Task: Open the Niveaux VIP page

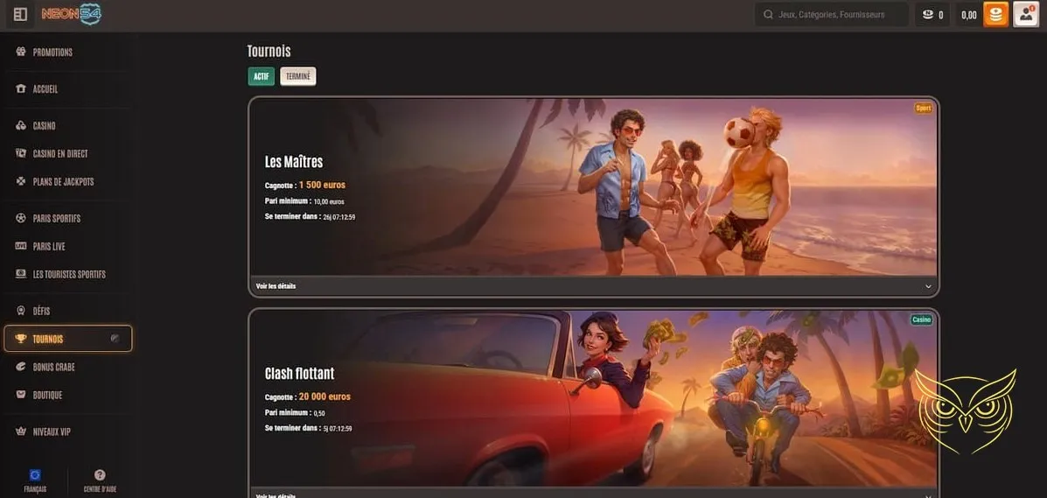Action: (51, 431)
